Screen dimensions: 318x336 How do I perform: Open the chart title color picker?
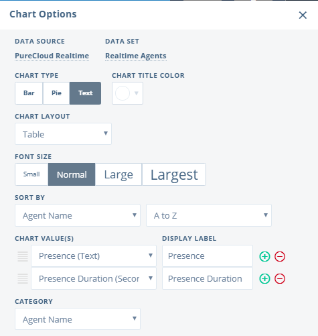point(127,93)
